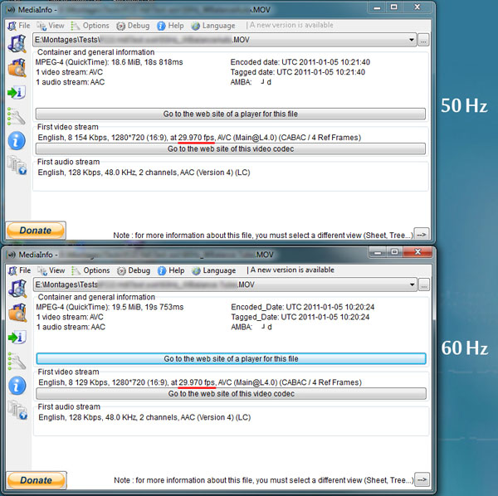
Task: Click the open file icon in top window sidebar
Action: [17, 43]
